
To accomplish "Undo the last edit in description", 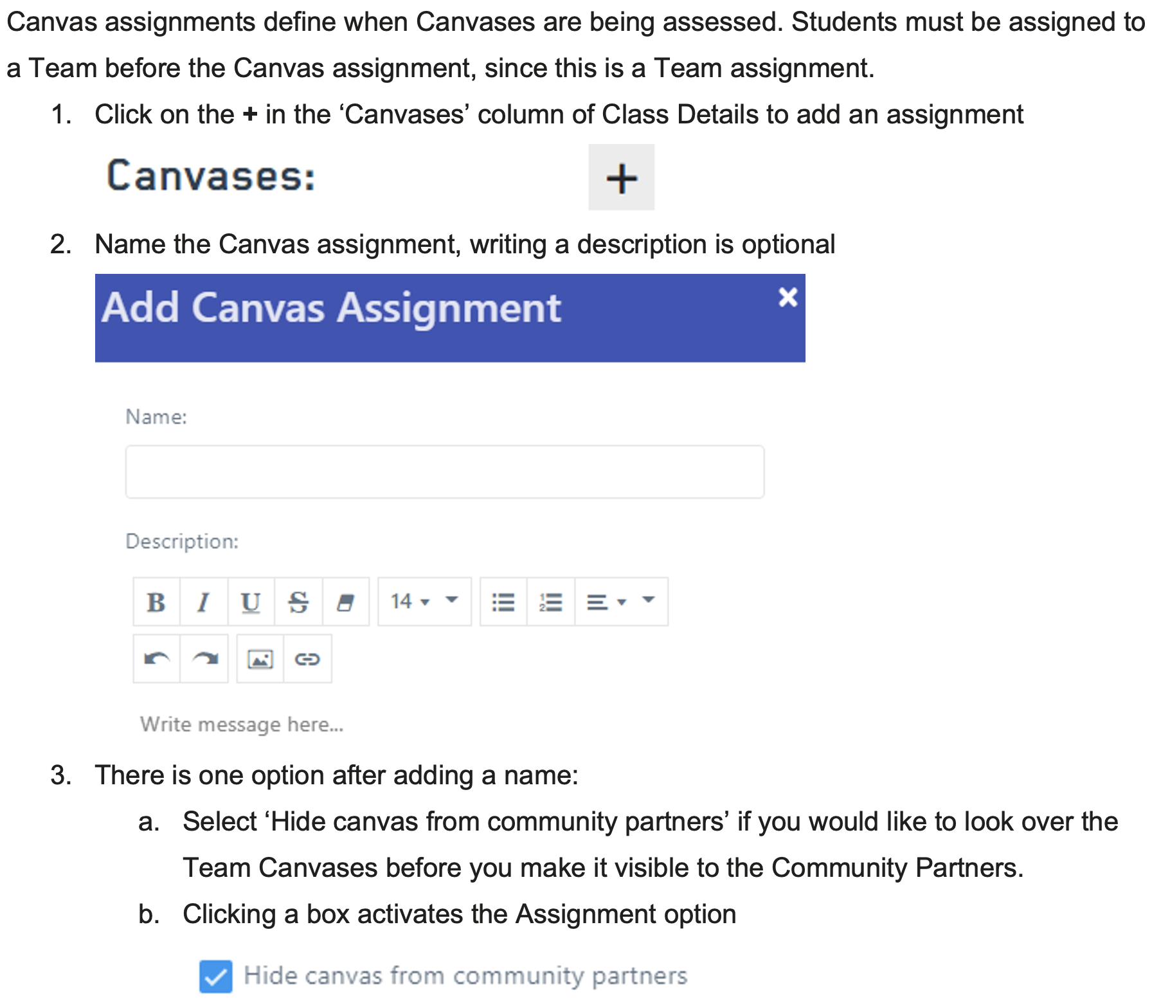I will 156,659.
